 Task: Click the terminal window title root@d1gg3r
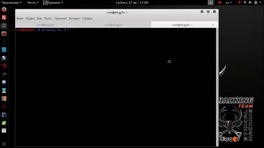pyautogui.click(x=117, y=12)
